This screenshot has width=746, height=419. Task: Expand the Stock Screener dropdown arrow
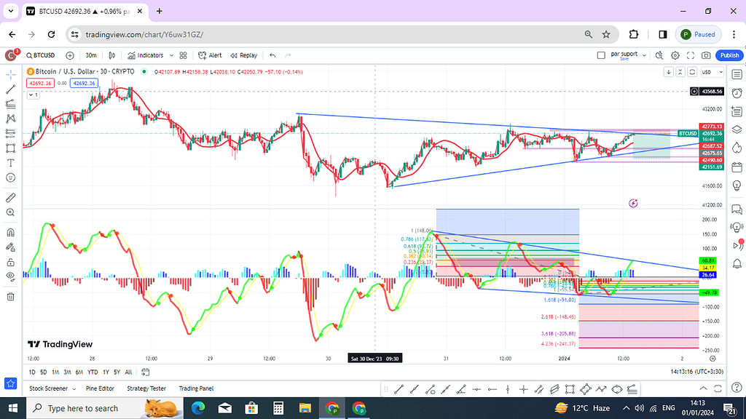click(74, 388)
